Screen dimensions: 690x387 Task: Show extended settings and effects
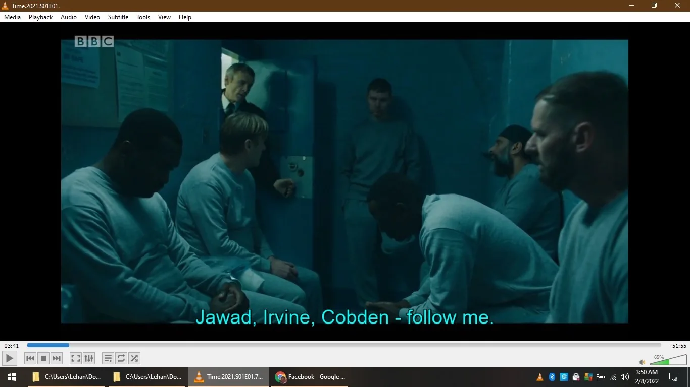click(x=89, y=358)
